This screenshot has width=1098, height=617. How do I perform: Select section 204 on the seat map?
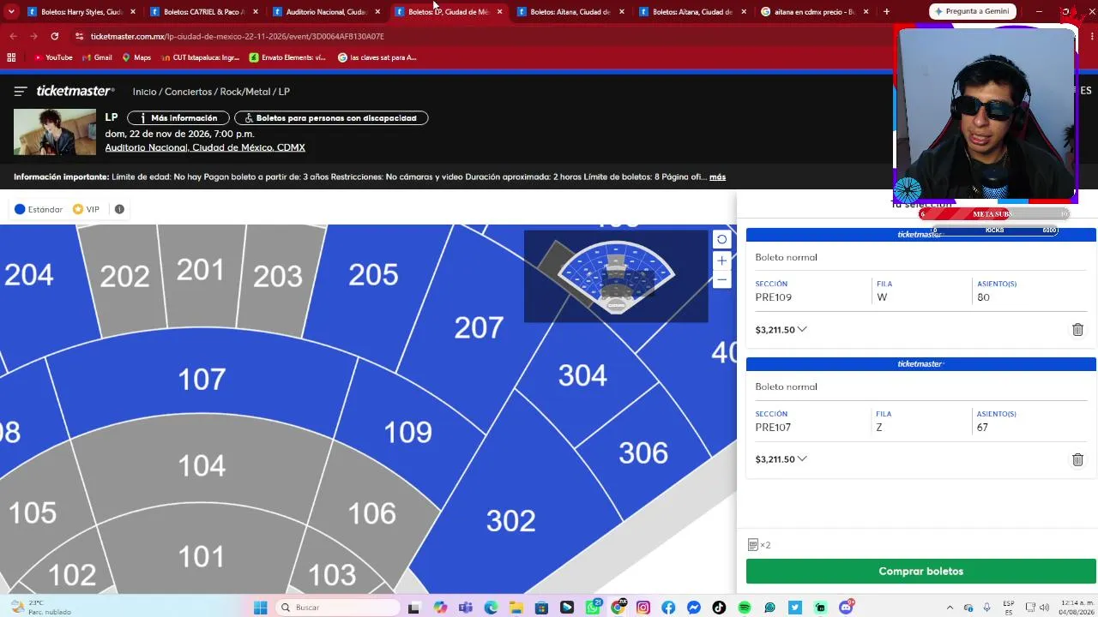[x=29, y=274]
